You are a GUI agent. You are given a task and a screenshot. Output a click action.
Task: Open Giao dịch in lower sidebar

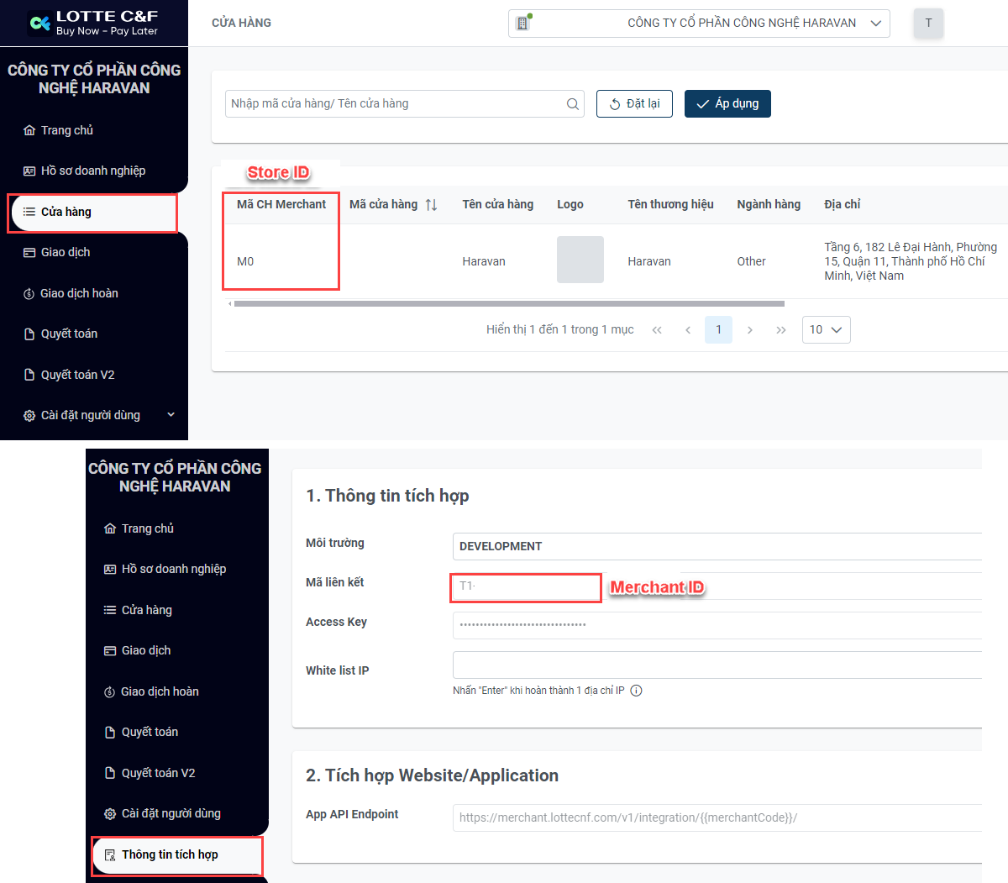pyautogui.click(x=137, y=650)
